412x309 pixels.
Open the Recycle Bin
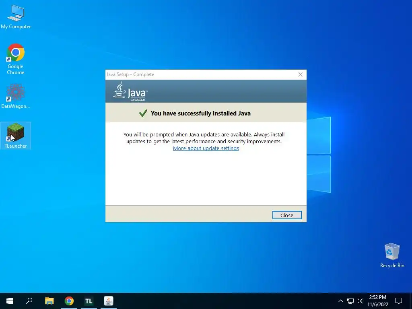[x=392, y=255]
